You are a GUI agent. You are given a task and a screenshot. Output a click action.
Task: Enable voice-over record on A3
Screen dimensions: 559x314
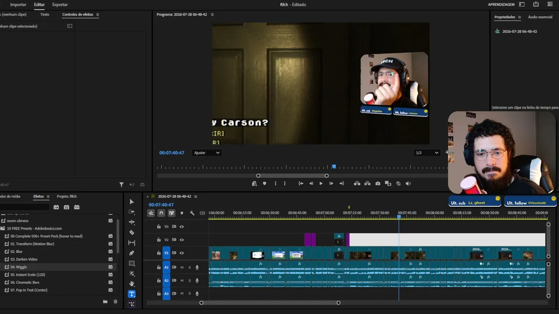[x=197, y=294]
